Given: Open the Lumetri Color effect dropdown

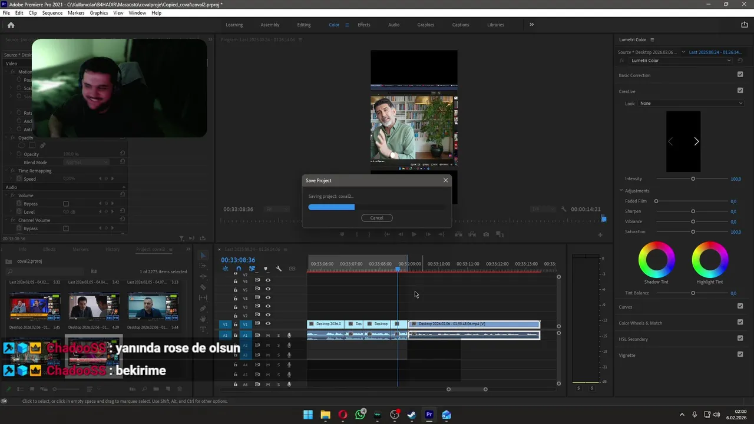Looking at the screenshot, I should click(680, 61).
